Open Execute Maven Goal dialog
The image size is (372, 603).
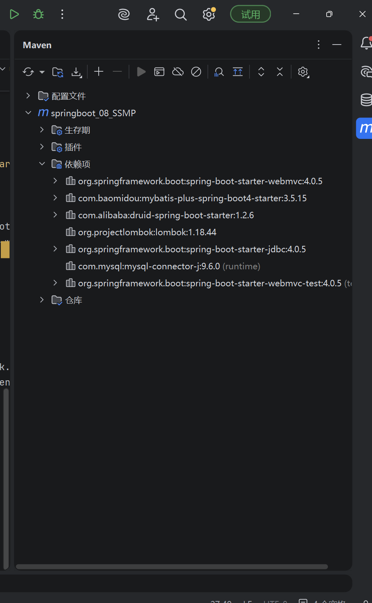coord(159,72)
